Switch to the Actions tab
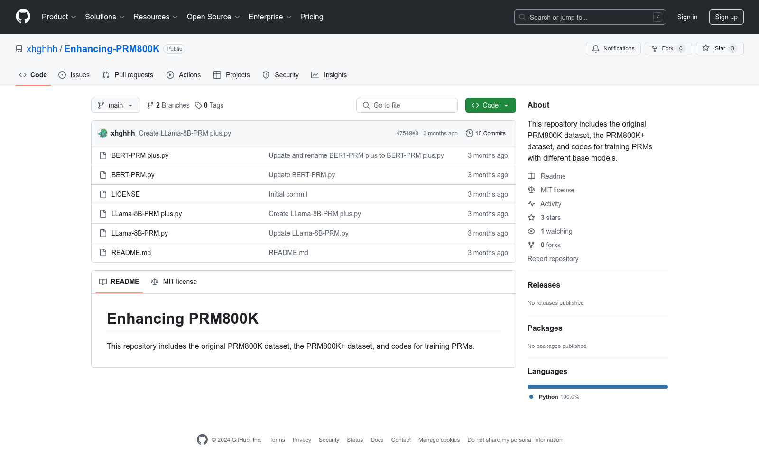This screenshot has width=759, height=474. click(x=184, y=75)
